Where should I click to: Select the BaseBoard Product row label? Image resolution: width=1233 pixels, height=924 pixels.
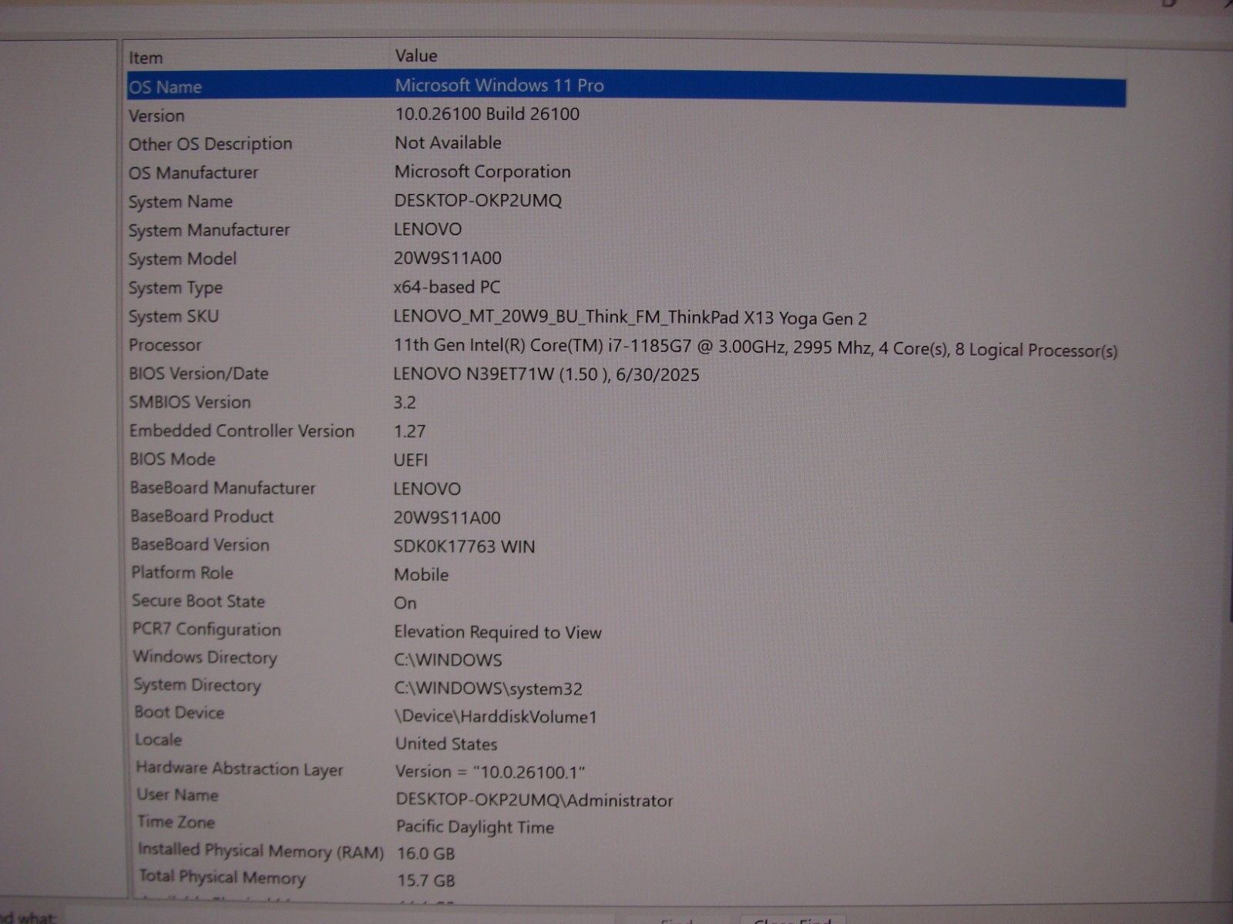pos(202,517)
